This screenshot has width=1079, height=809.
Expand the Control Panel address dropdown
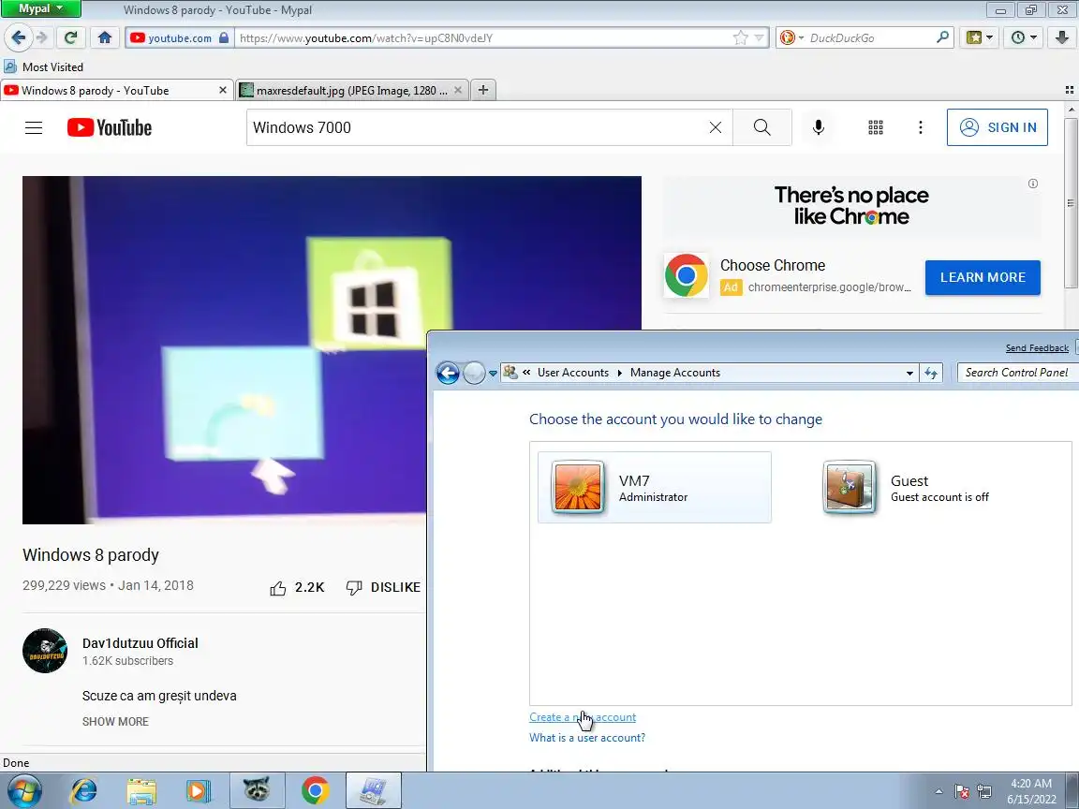tap(909, 373)
